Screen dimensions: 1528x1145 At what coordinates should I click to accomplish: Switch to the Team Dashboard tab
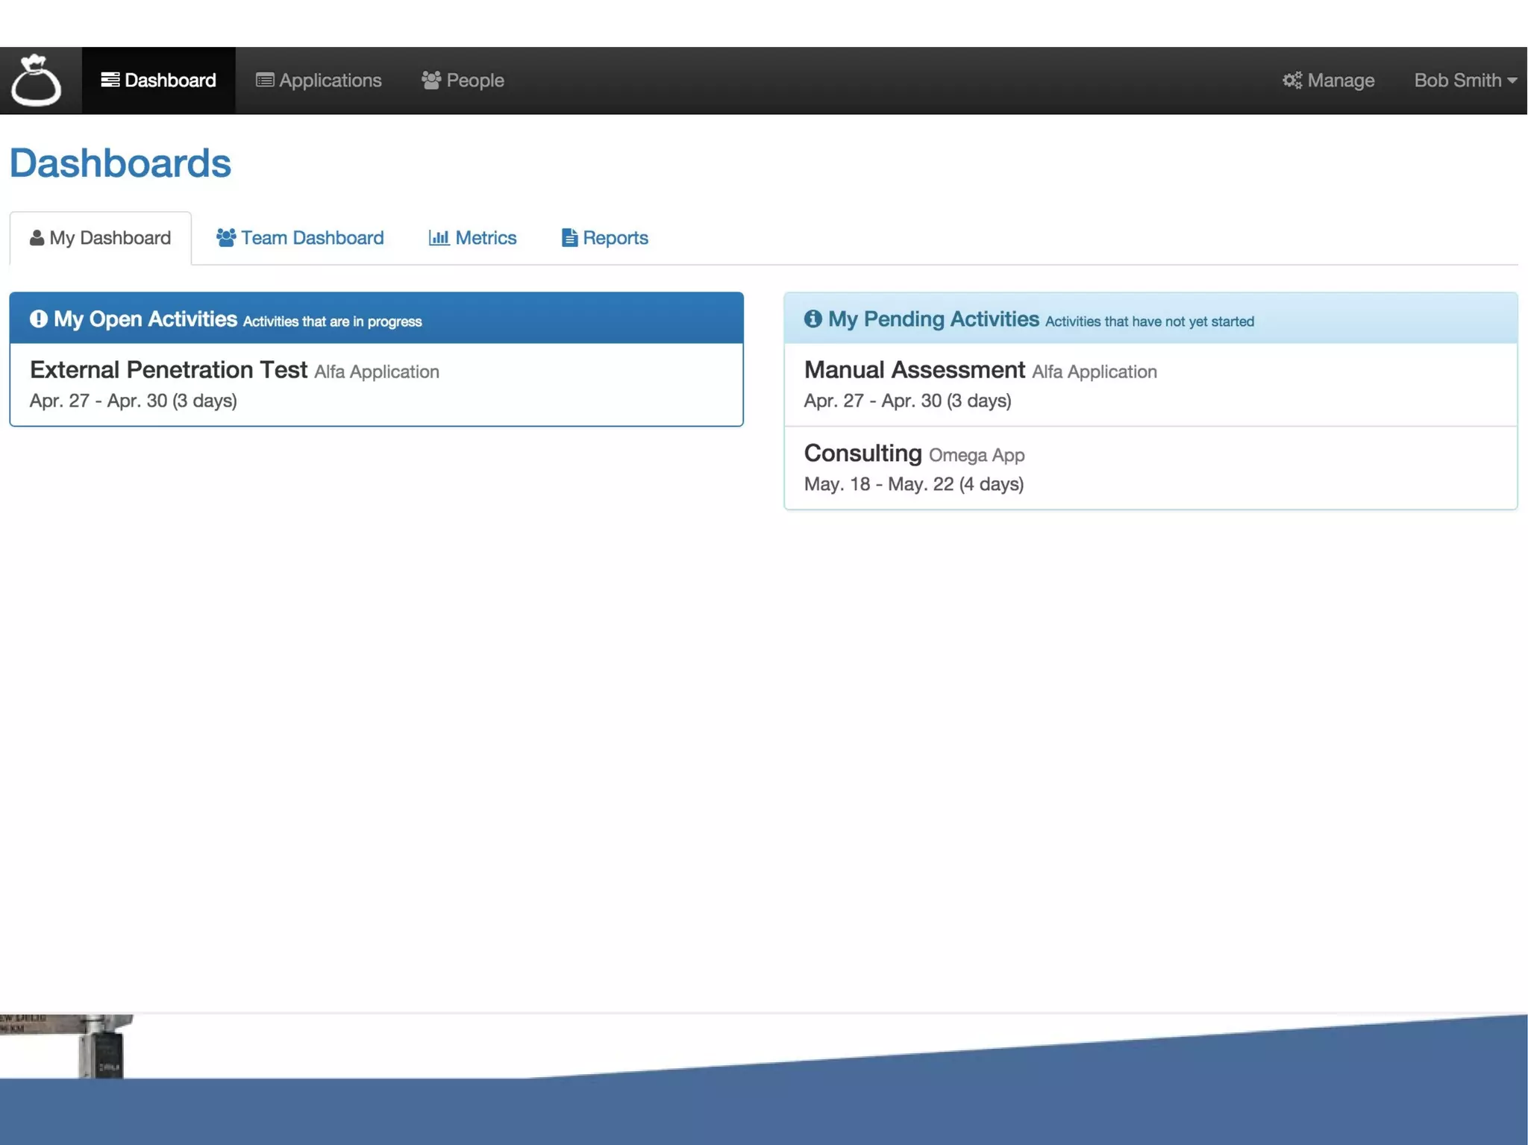click(x=312, y=237)
